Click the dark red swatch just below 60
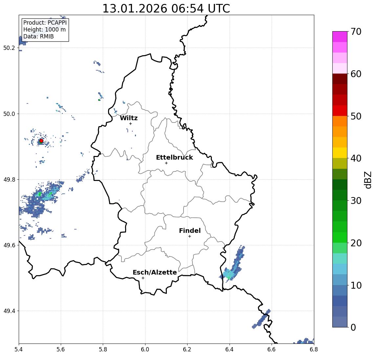Screen dimensions: 376x356 point(340,79)
